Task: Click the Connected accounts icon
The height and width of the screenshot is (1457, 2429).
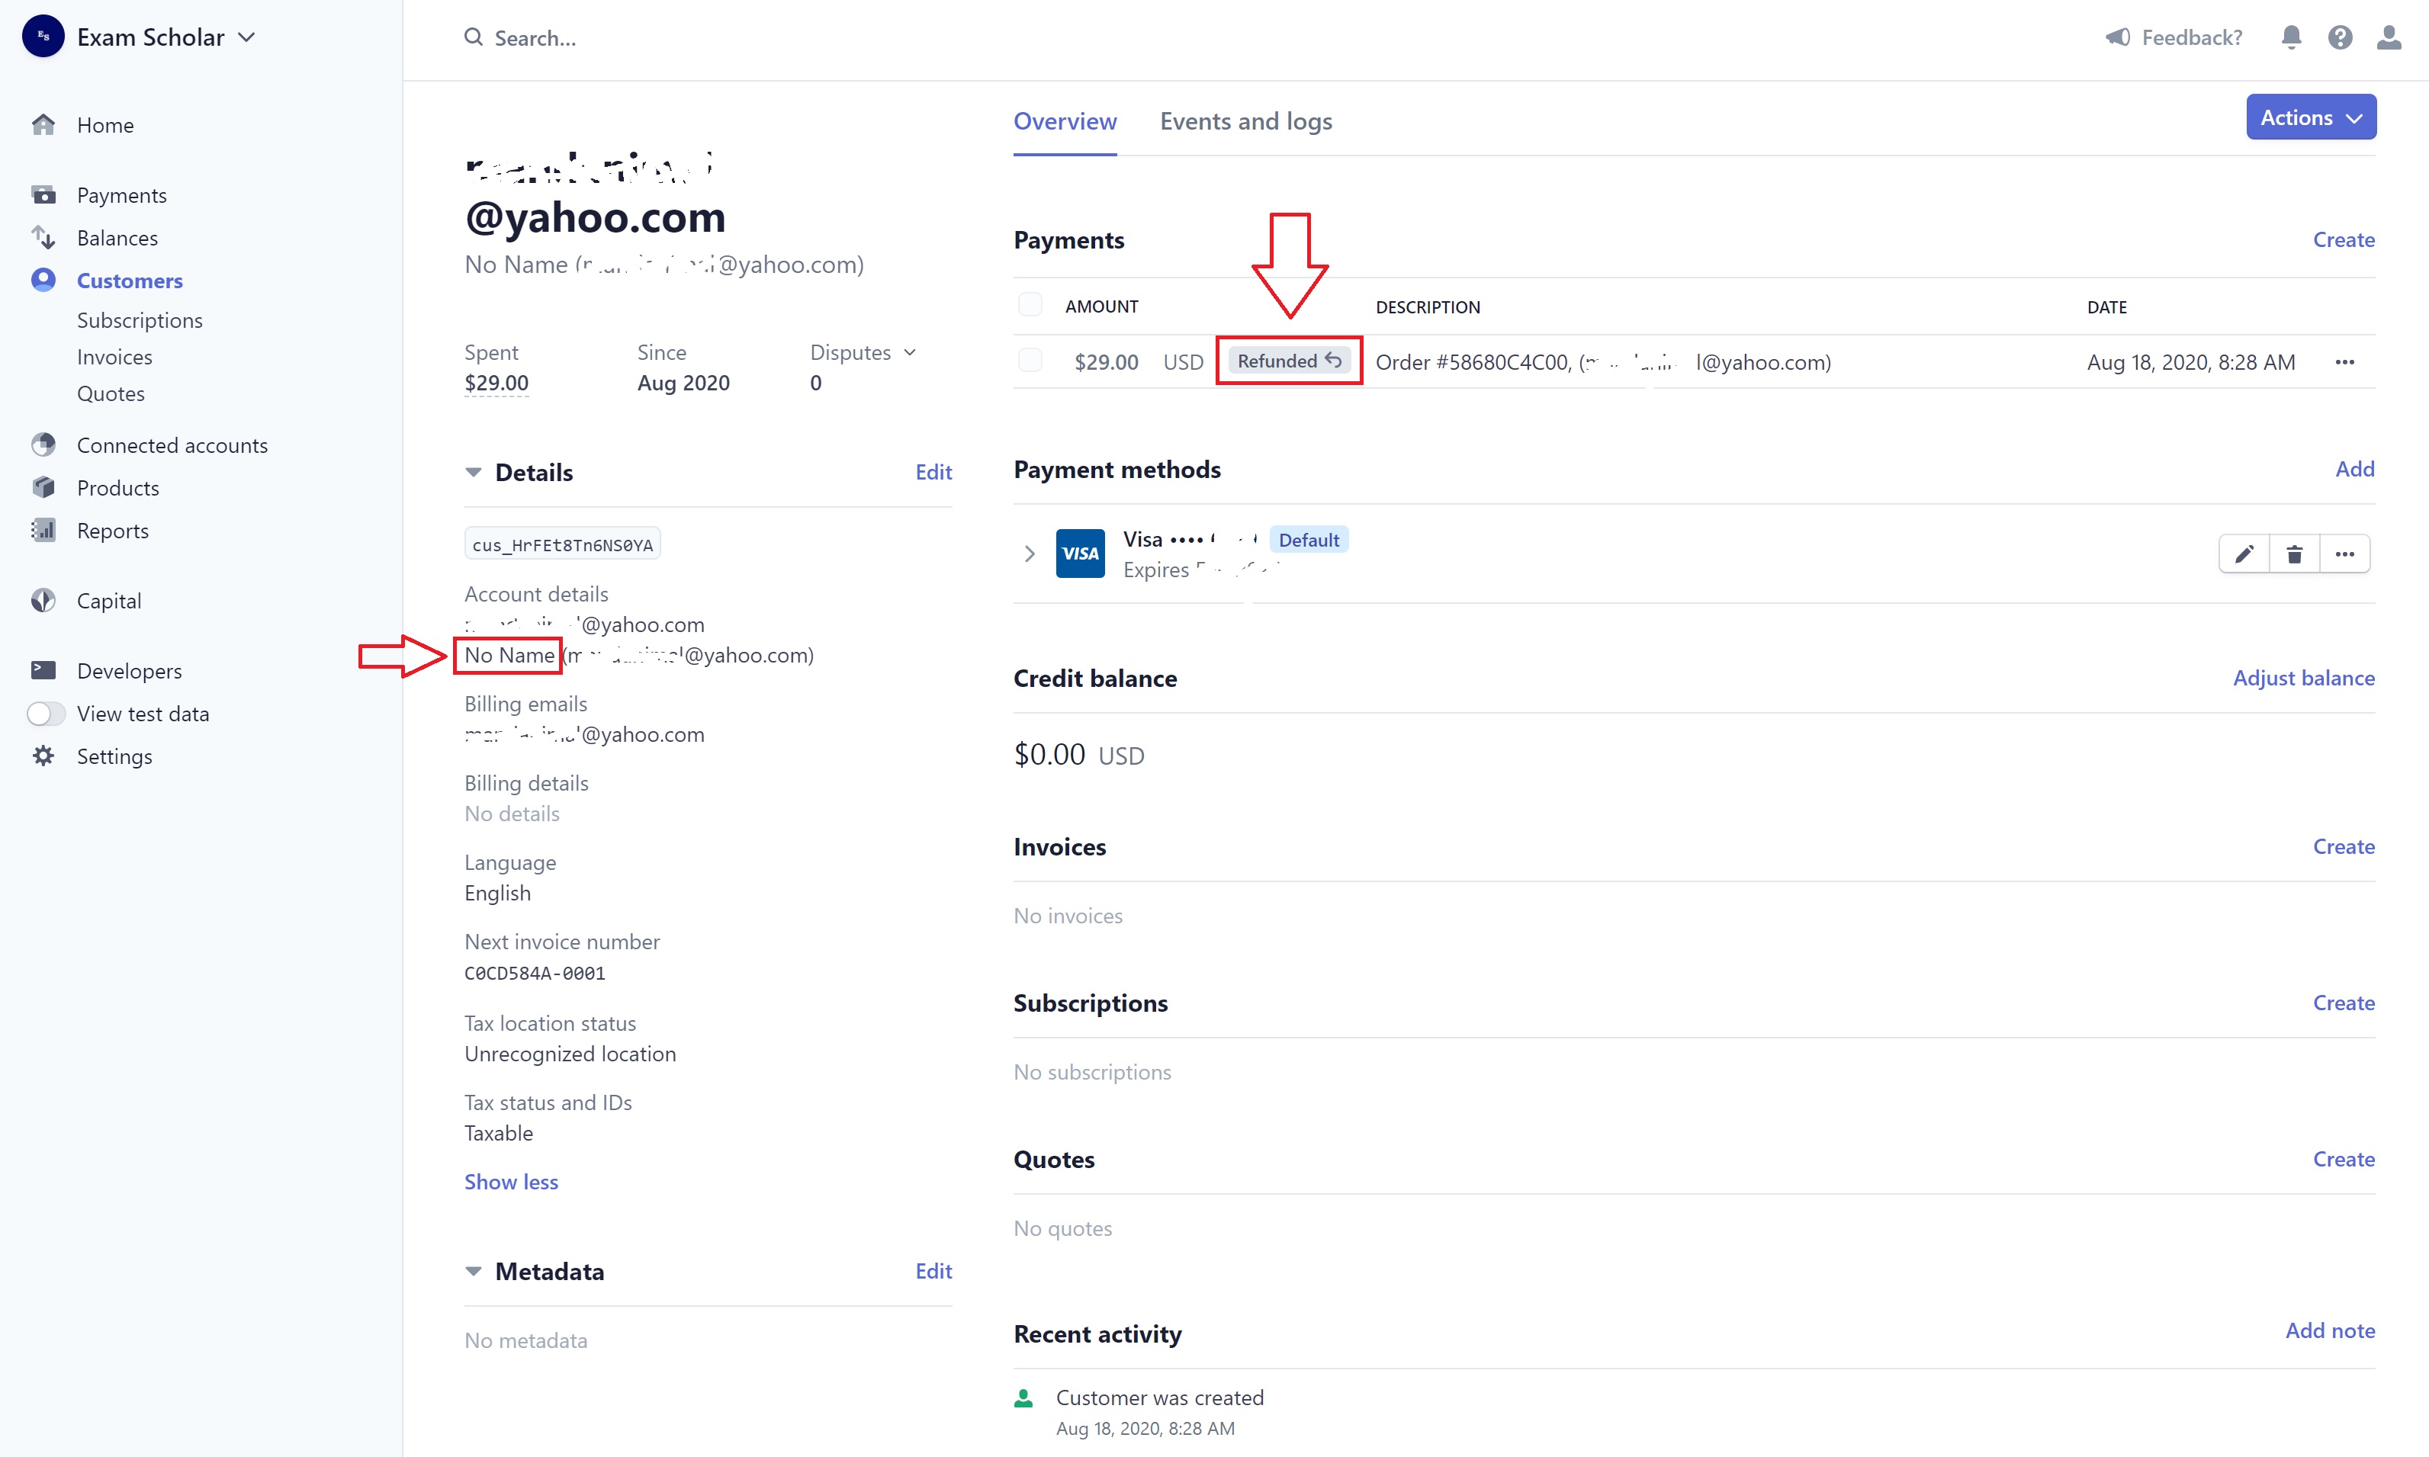Action: 43,444
